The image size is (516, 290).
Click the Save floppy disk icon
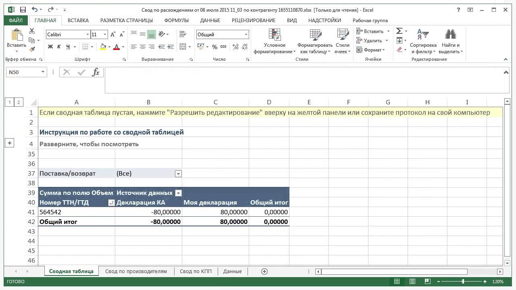pos(23,10)
